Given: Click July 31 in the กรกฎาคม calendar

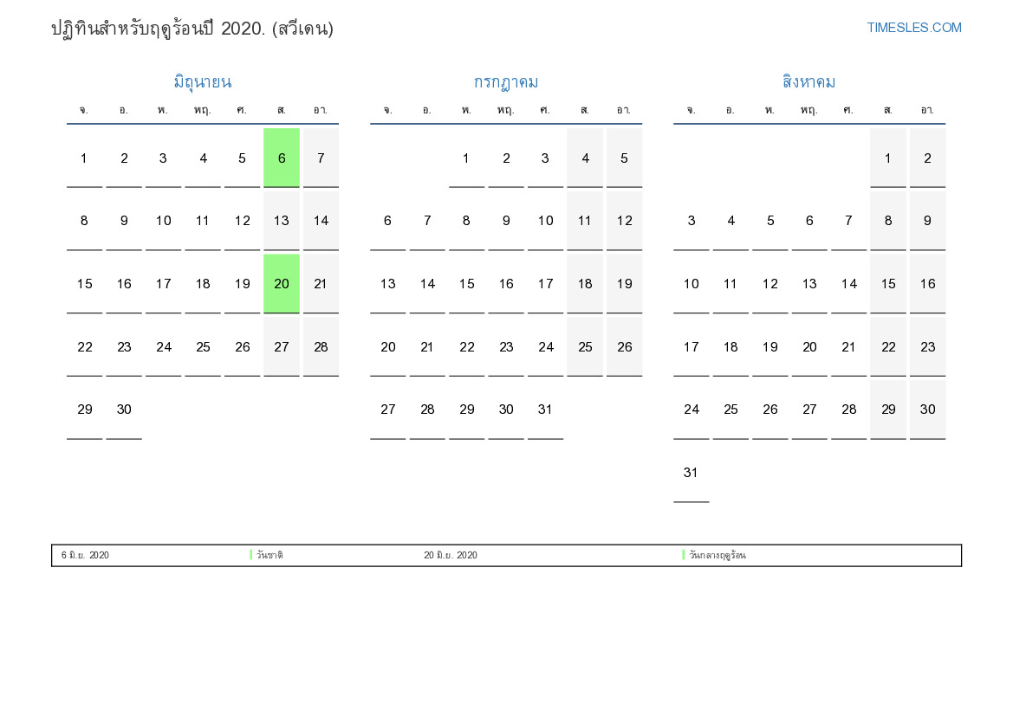Looking at the screenshot, I should tap(545, 410).
